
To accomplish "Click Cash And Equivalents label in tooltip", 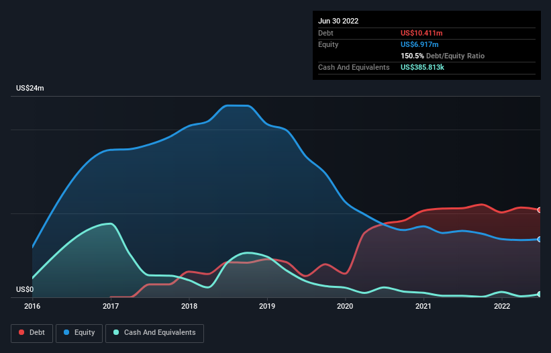I will [x=354, y=67].
